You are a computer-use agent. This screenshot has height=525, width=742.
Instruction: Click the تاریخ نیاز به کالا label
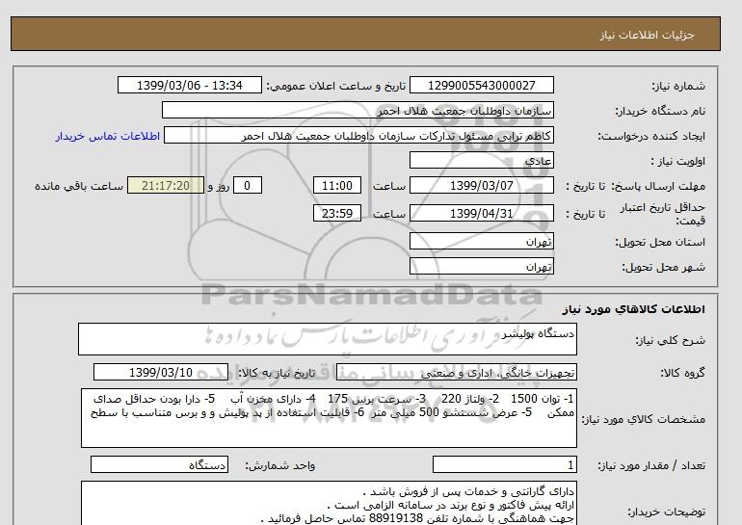coord(277,373)
